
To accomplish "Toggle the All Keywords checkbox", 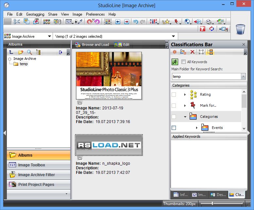I will 183,62.
